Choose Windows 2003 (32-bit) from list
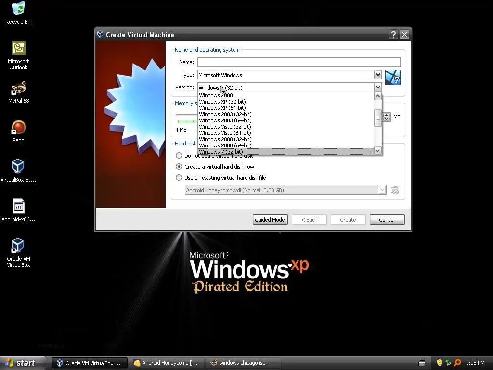This screenshot has width=493, height=370. tap(285, 114)
